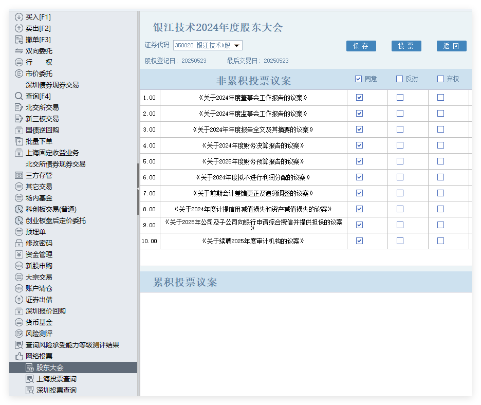Viewport: 481px width, 405px height.
Task: Open 上海投票查询 in sidebar
Action: coord(57,379)
